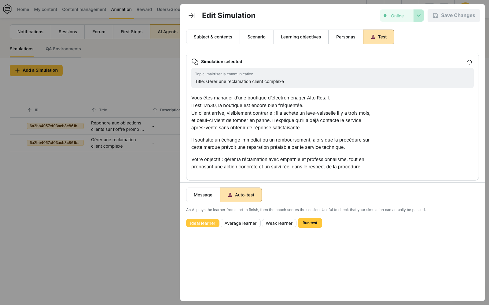Open the Learning objectives tab
489x305 pixels.
[x=301, y=37]
